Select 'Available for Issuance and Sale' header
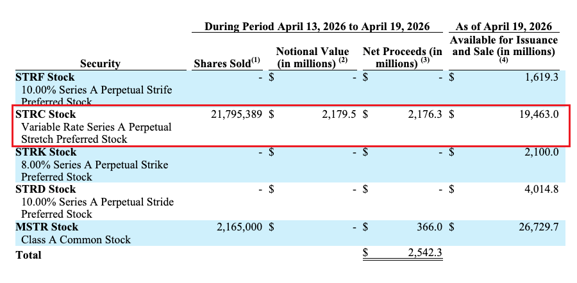Viewport: 577px width, 283px height. coord(504,49)
